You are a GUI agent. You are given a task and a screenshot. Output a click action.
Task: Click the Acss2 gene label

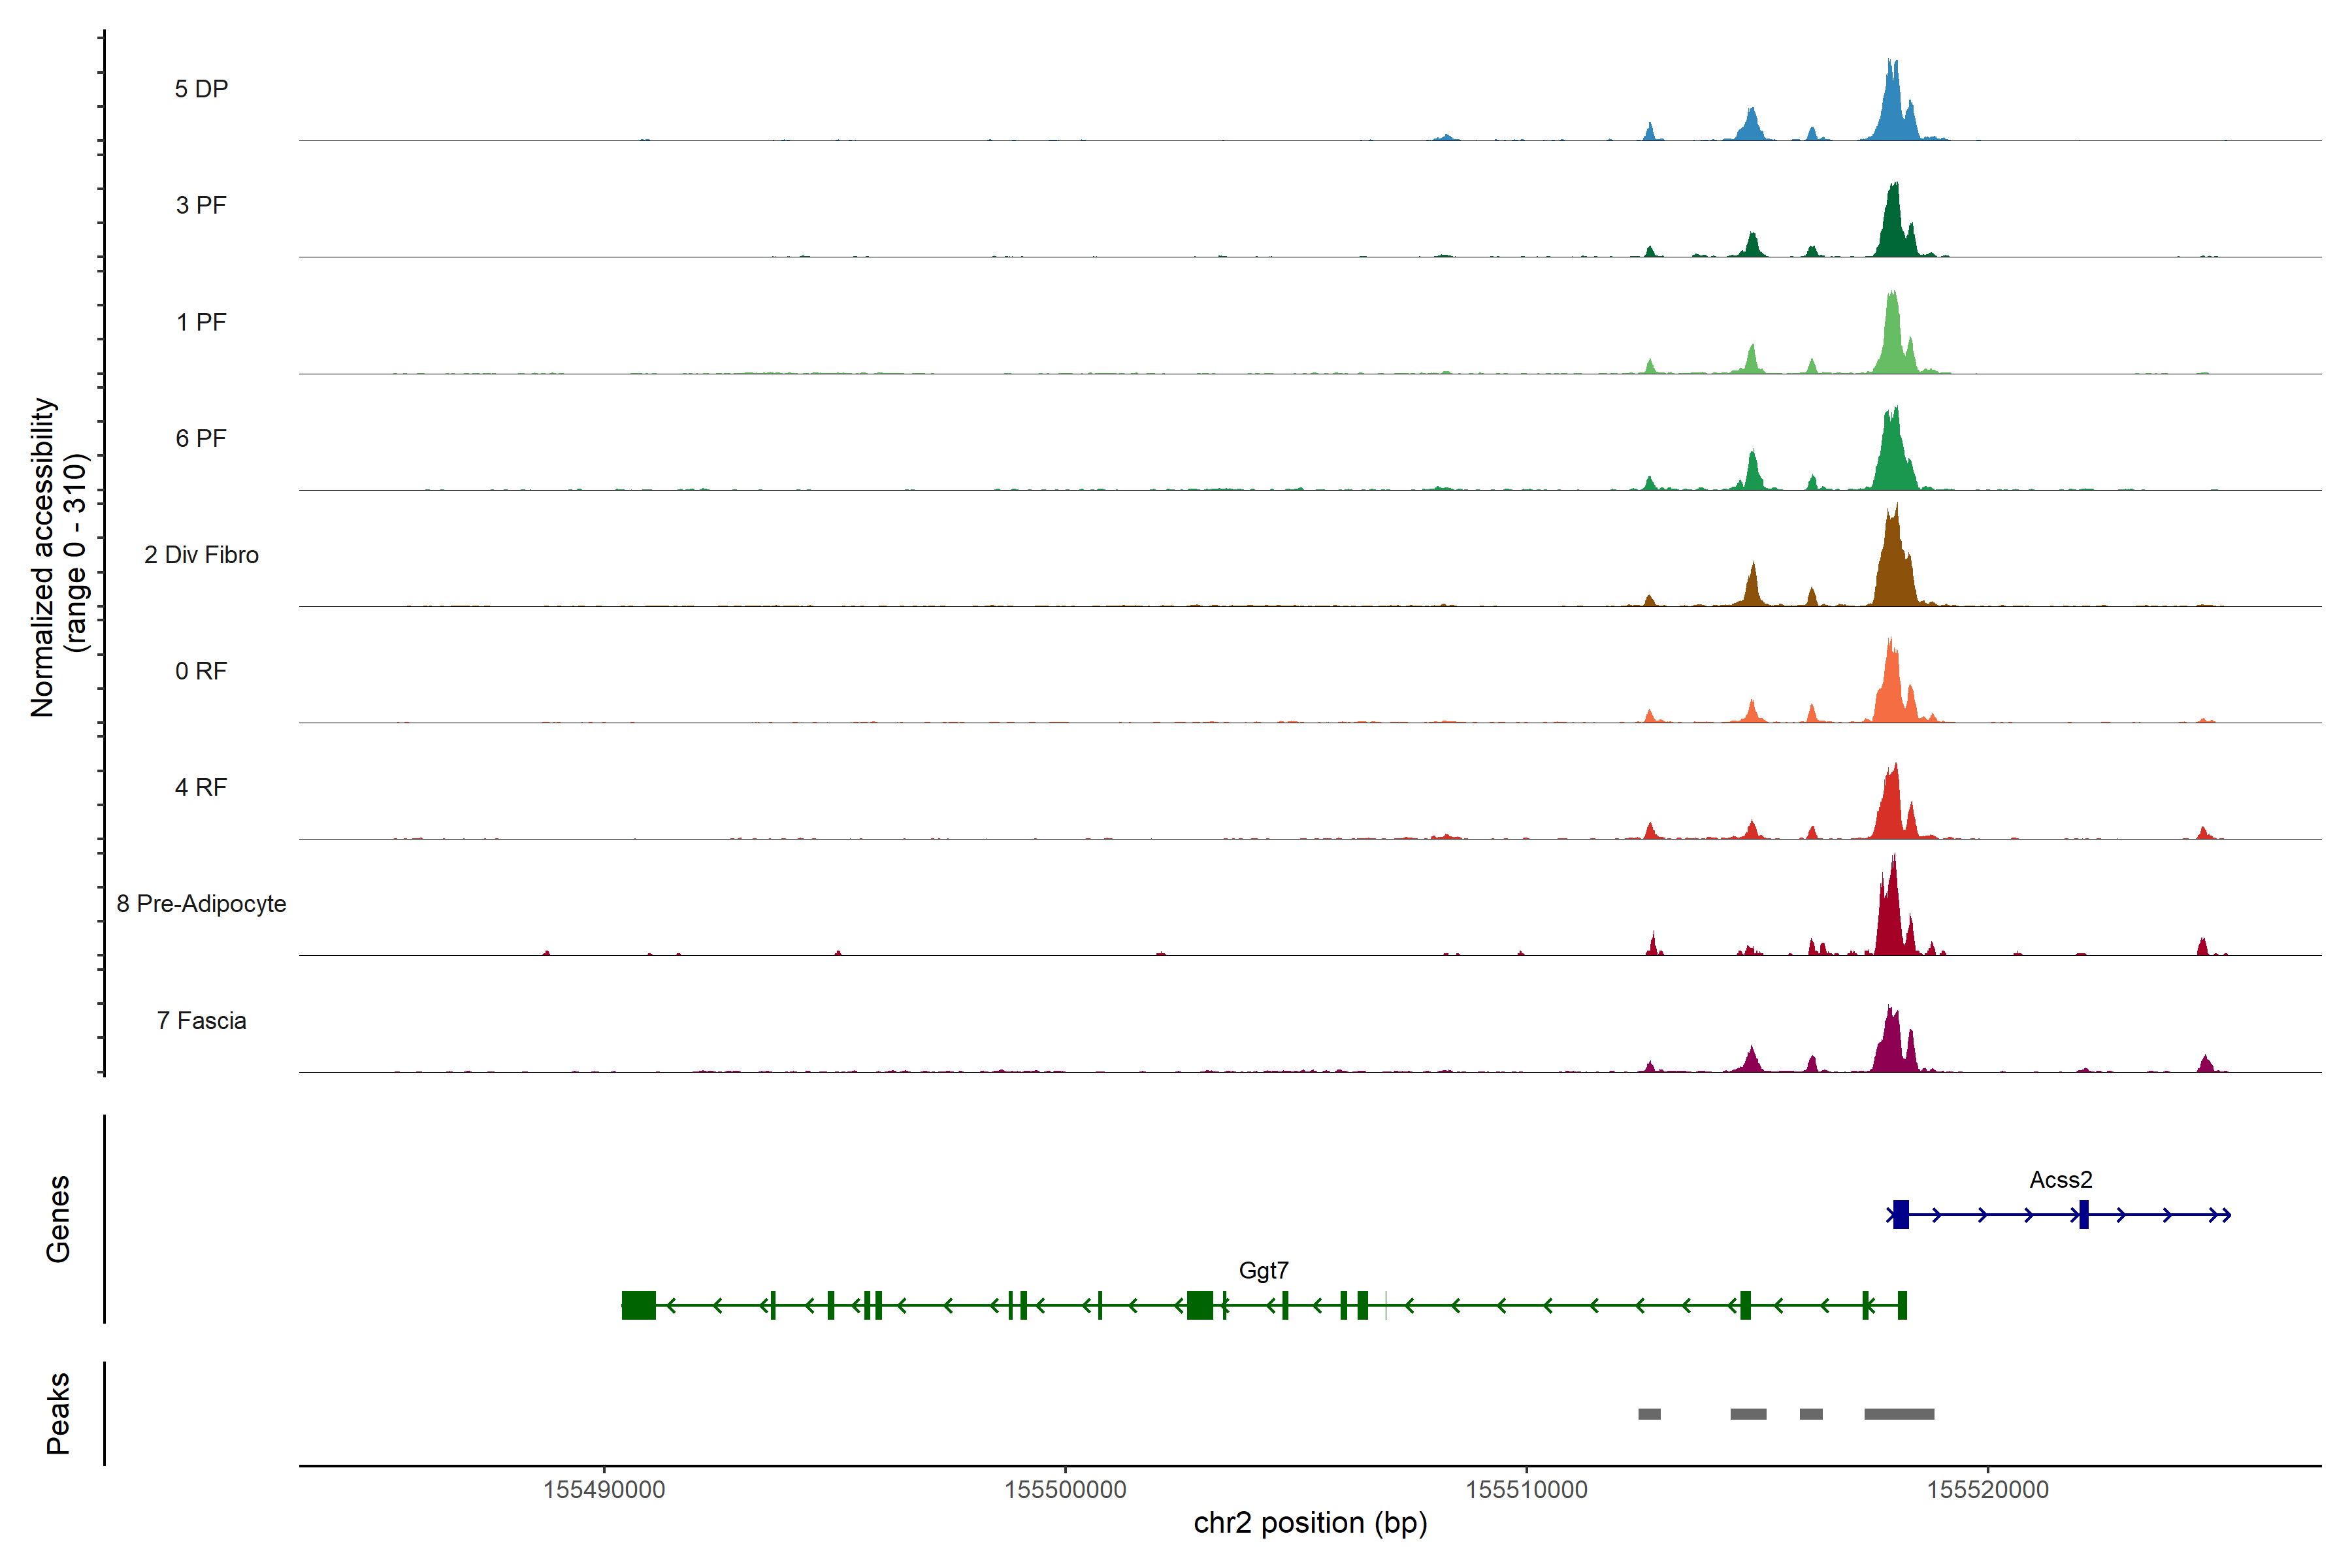[x=2060, y=1180]
